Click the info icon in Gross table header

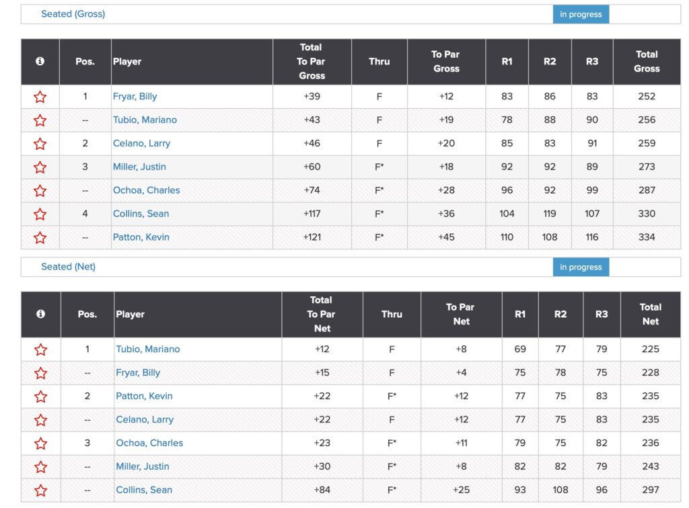tap(40, 61)
